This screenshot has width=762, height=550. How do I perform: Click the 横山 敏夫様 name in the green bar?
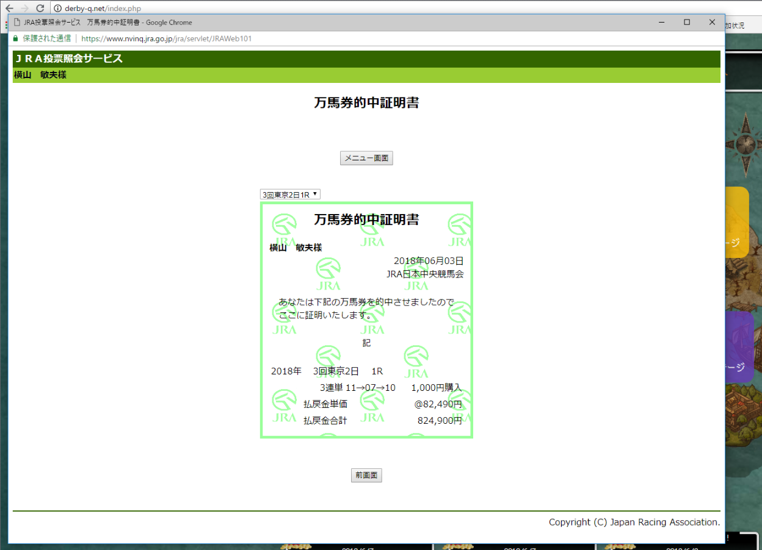point(40,75)
